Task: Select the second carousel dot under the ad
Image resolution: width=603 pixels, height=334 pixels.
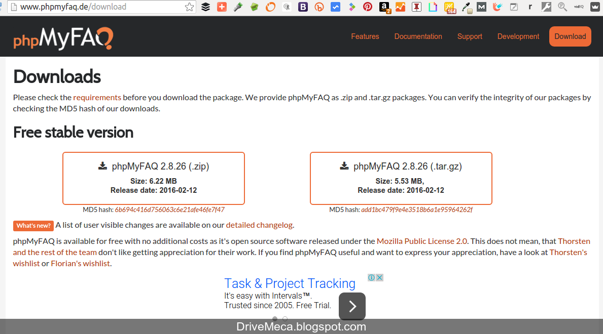Action: click(x=285, y=319)
